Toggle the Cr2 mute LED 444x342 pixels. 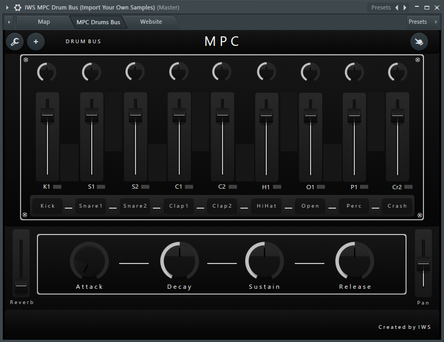[x=408, y=187]
